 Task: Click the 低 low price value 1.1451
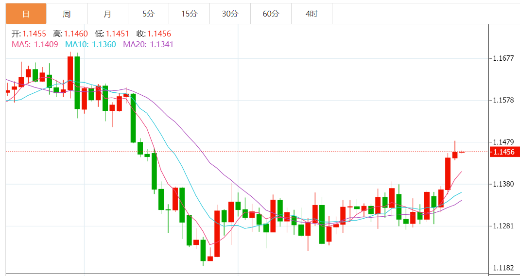coord(117,34)
